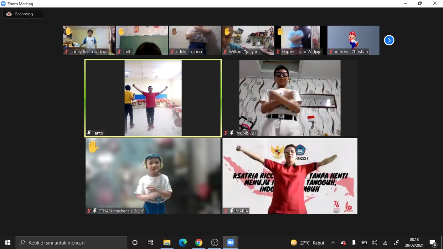This screenshot has height=249, width=443.
Task: Select Andreas Christian's thumbnail
Action: point(353,40)
